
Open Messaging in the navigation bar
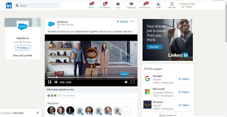coord(131,5)
